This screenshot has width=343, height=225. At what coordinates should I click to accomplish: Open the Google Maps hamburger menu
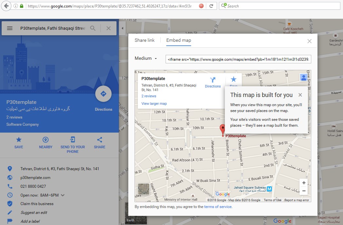(x=9, y=28)
